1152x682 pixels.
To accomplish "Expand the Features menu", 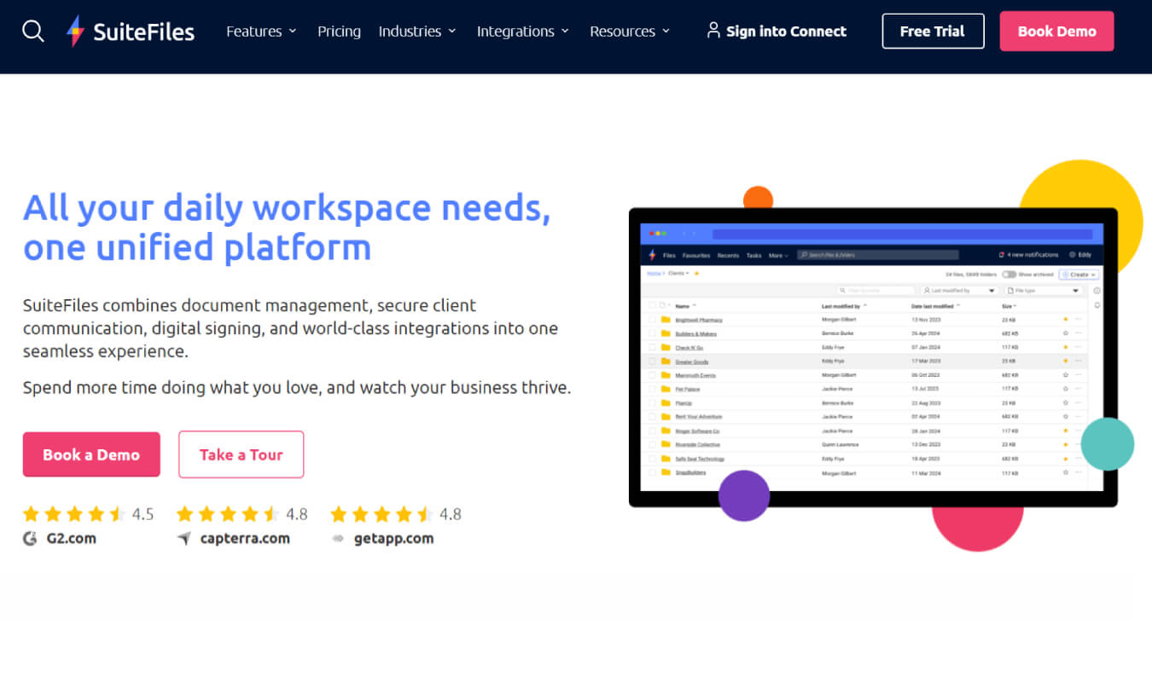I will 261,32.
